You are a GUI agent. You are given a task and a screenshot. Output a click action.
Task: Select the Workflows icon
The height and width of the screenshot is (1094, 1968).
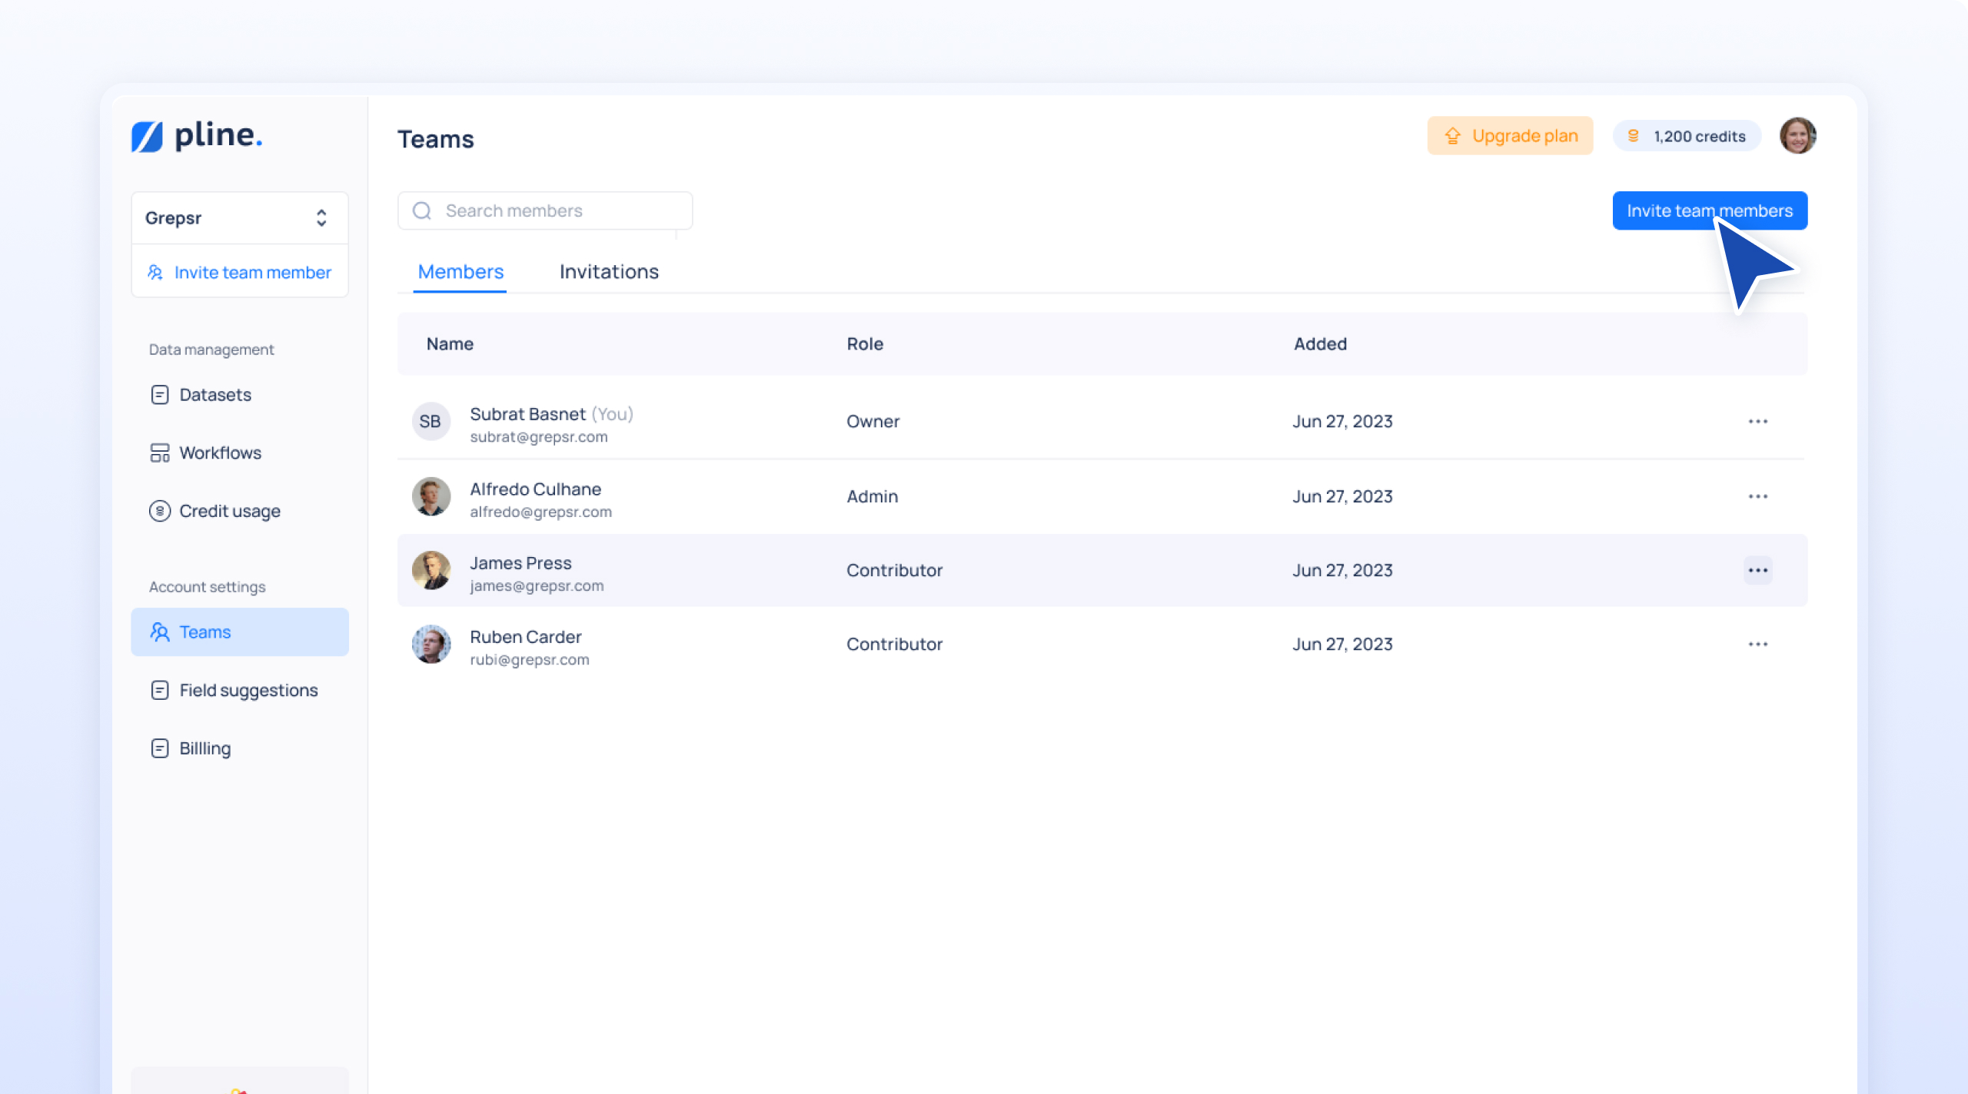click(159, 453)
